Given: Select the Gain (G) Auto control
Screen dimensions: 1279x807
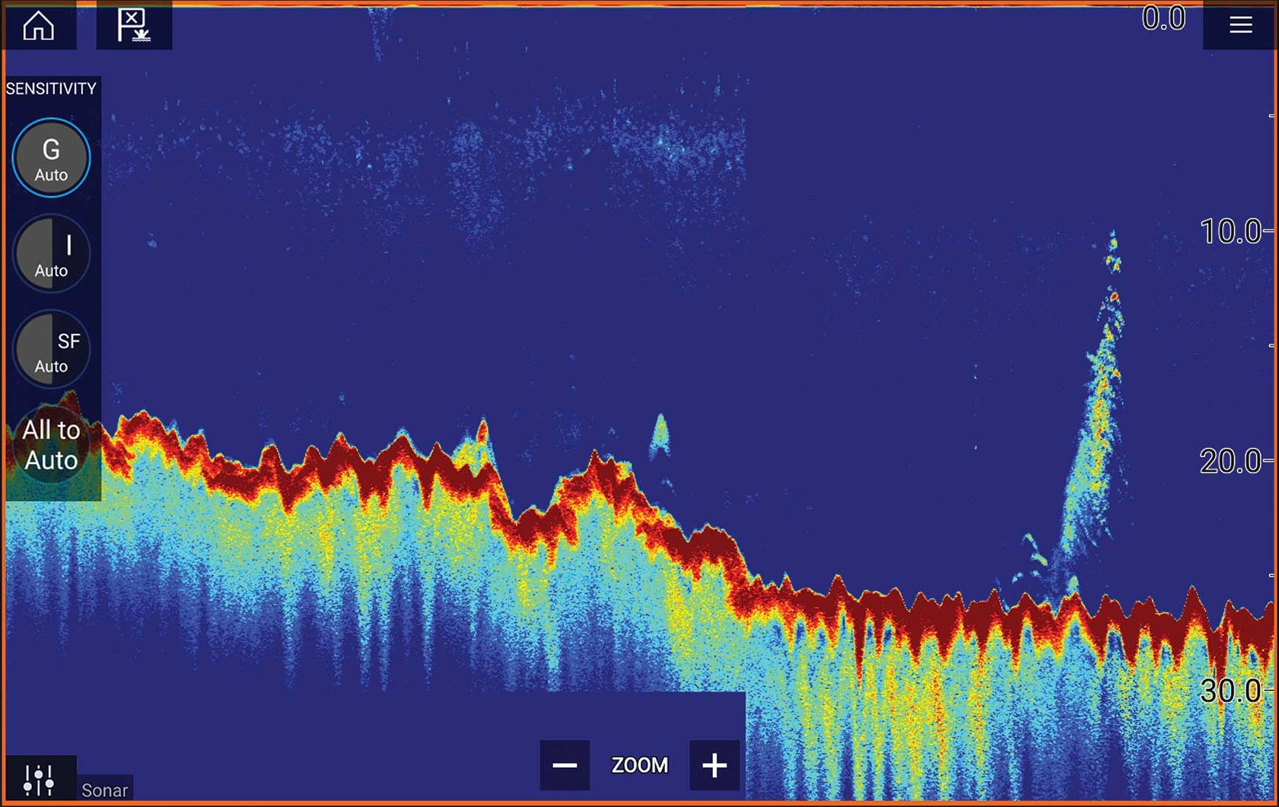Looking at the screenshot, I should [51, 158].
